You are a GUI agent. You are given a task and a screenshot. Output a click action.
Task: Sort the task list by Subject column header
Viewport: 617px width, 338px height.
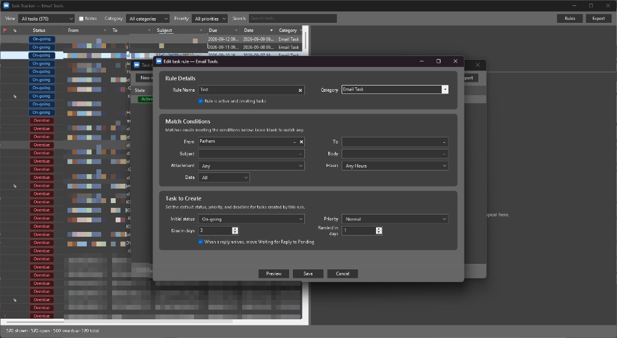pyautogui.click(x=164, y=30)
